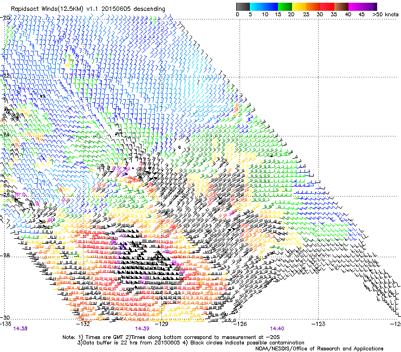Screen dimensions: 401x352
Task: Click the '-22' latitude axis label
Action: pyautogui.click(x=5, y=76)
